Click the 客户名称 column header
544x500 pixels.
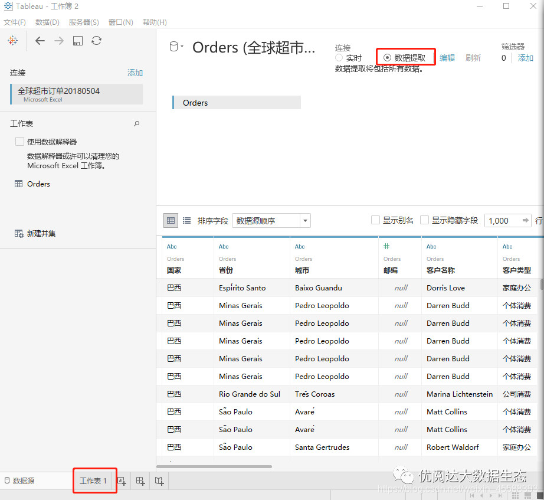pos(440,270)
